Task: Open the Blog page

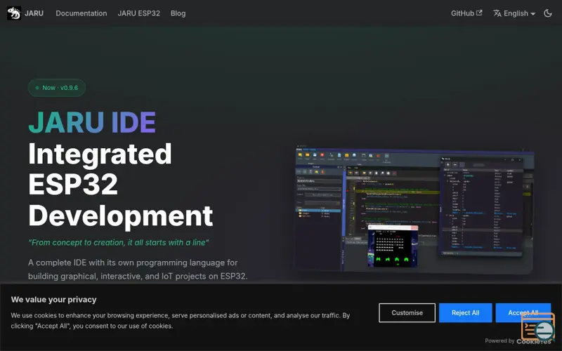Action: [x=178, y=13]
